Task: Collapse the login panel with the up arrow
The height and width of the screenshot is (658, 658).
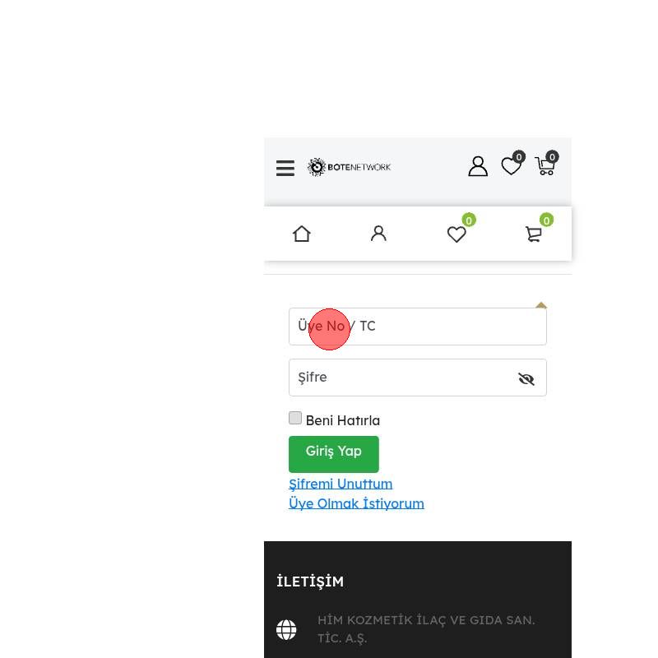Action: [541, 305]
